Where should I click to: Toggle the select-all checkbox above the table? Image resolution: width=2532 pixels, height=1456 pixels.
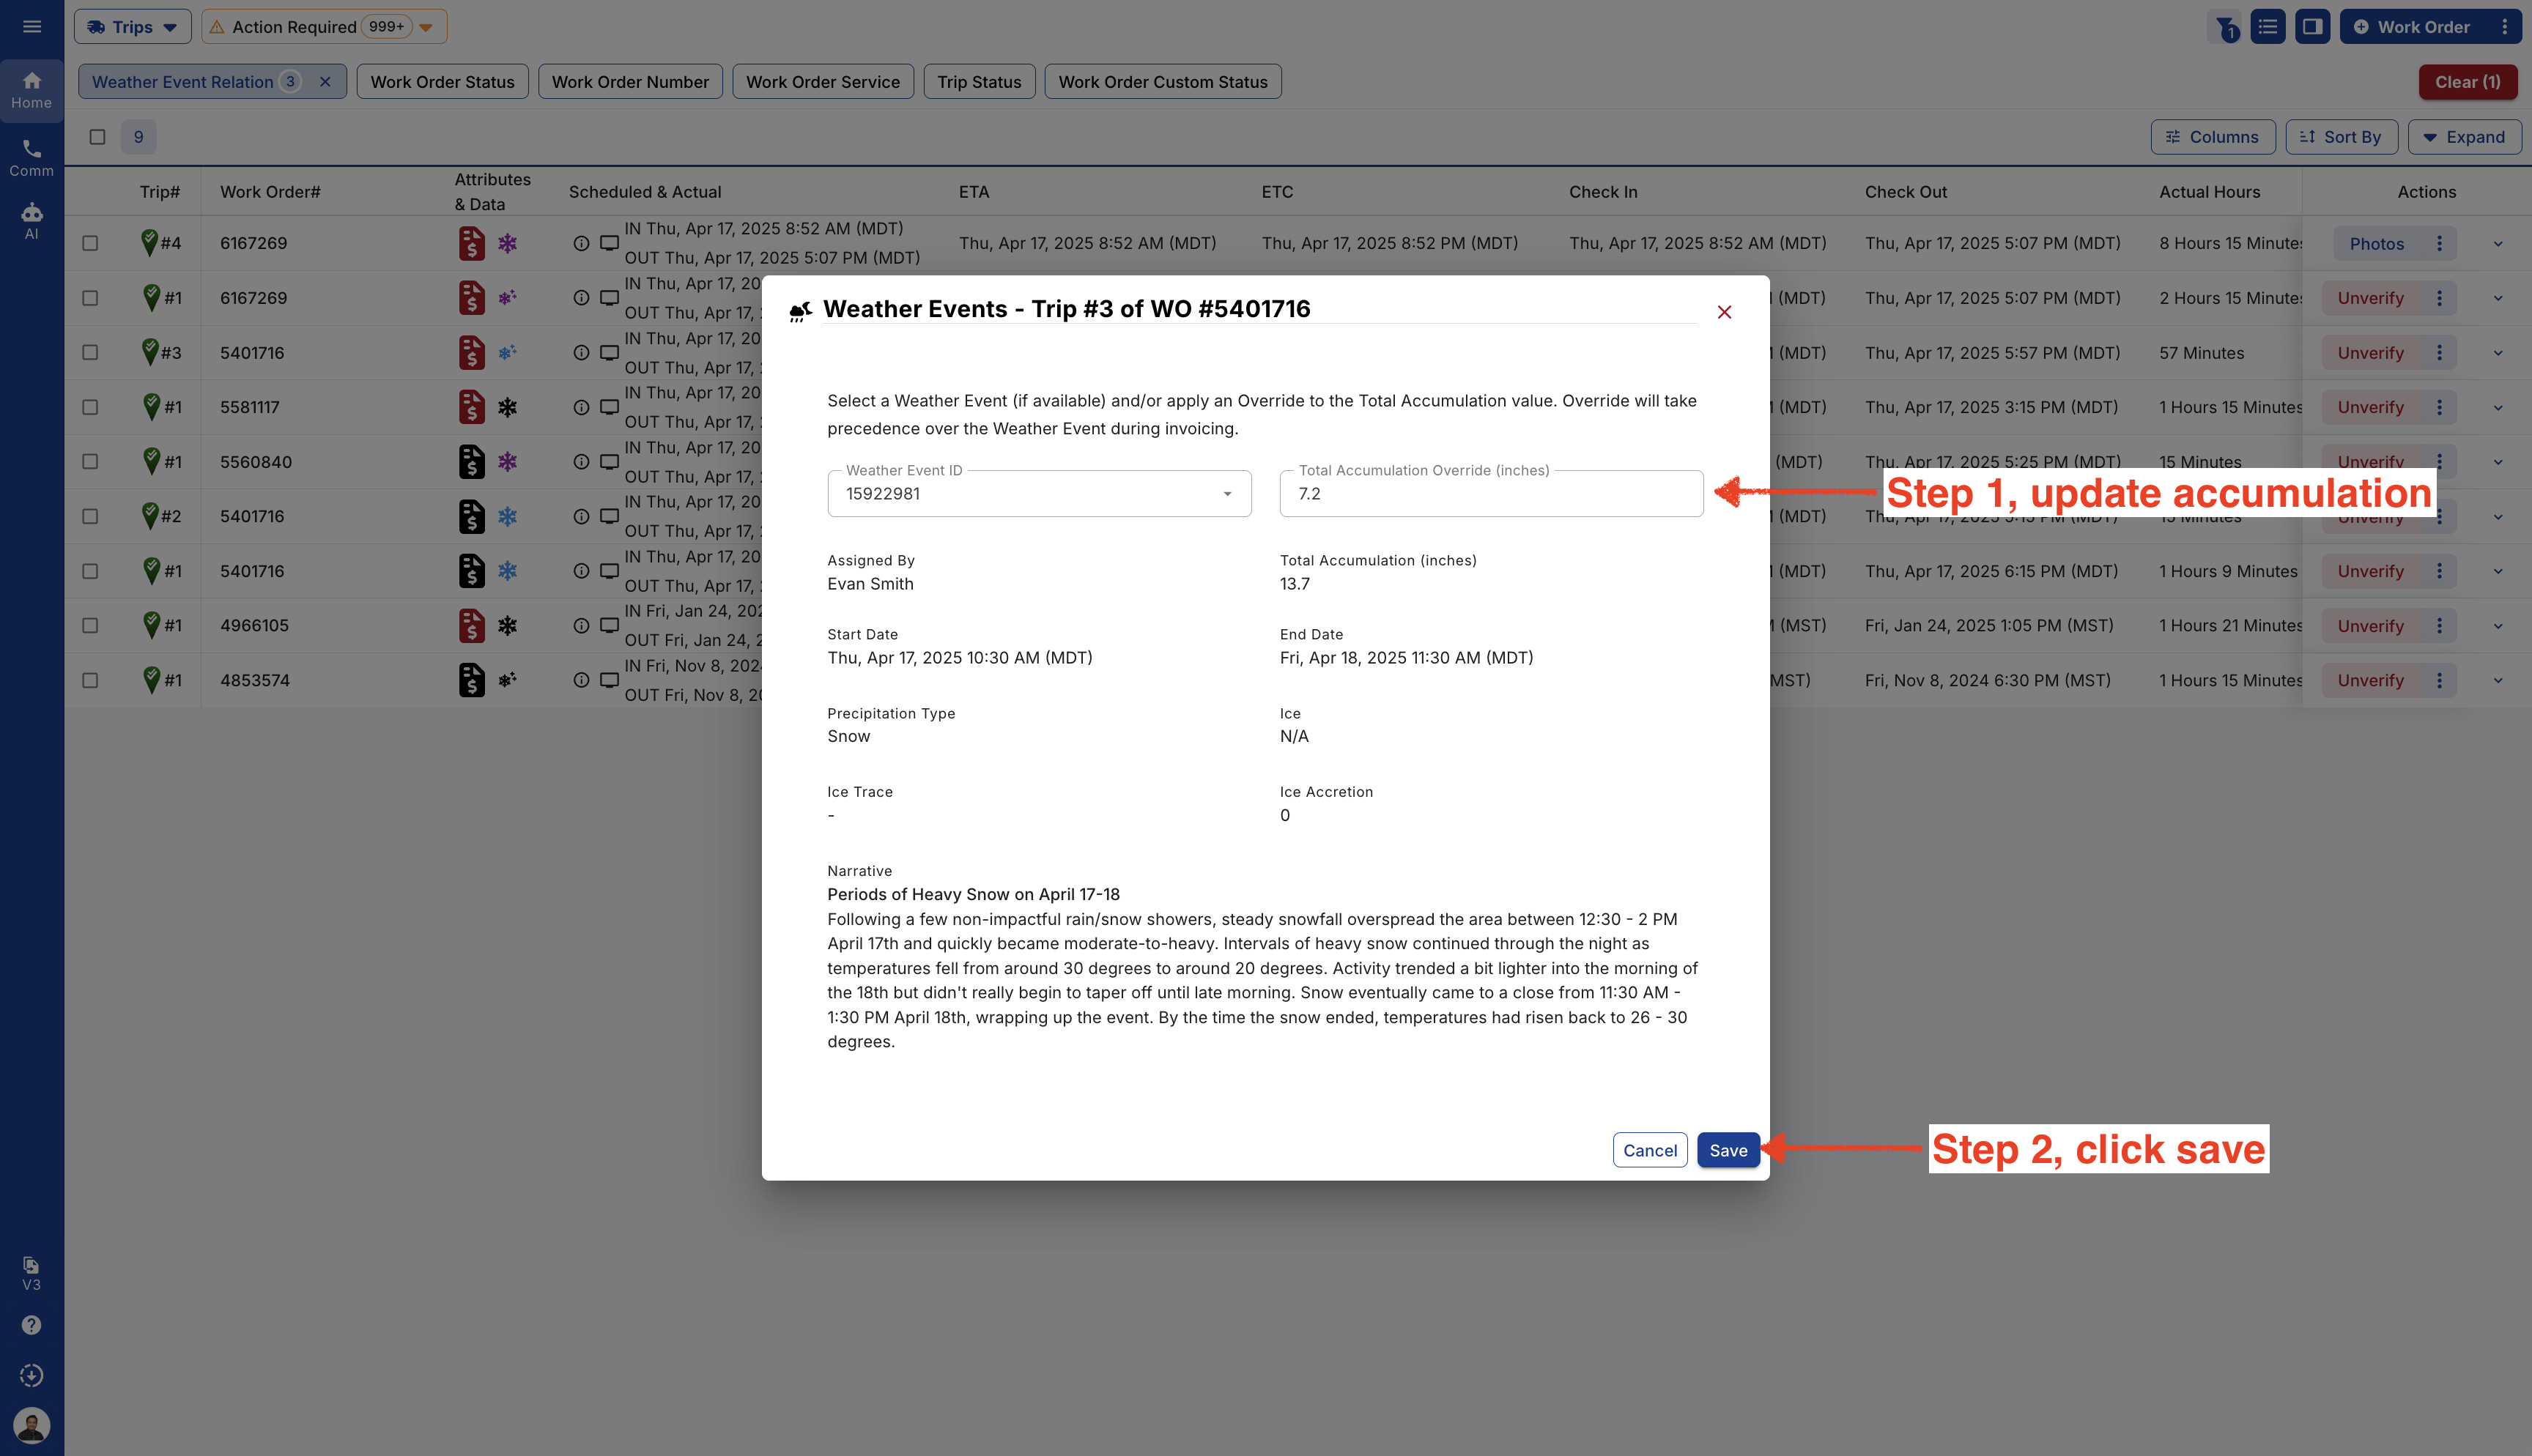97,137
